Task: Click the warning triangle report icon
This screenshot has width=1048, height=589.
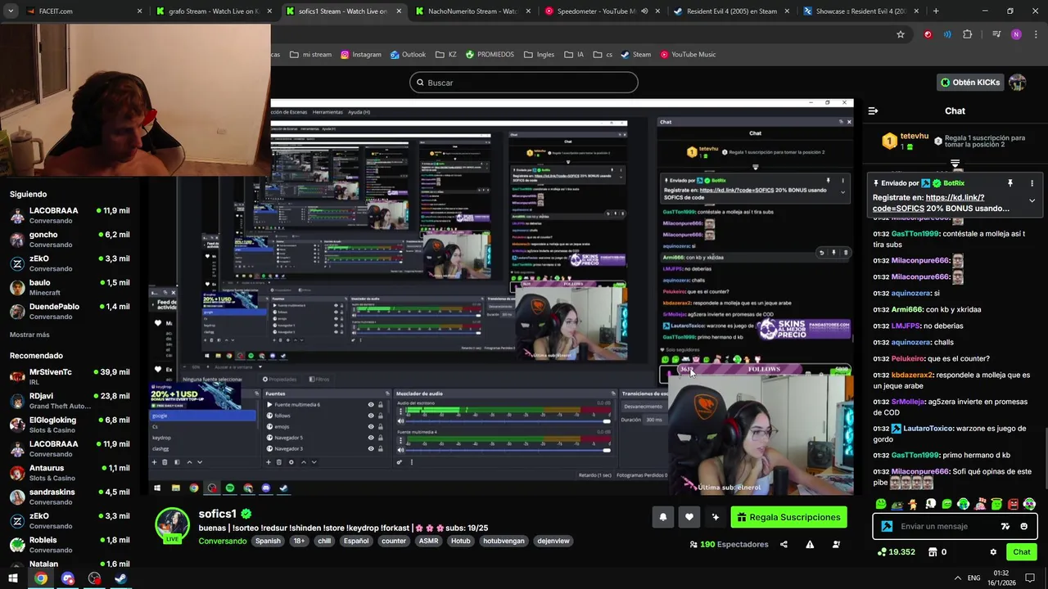Action: click(810, 544)
